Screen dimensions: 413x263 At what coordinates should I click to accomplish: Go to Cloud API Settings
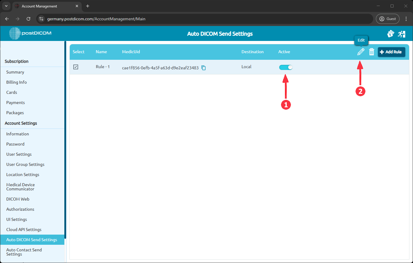tap(23, 230)
